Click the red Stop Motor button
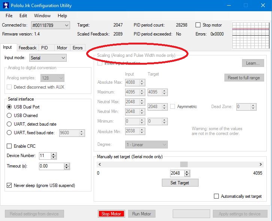 click(x=111, y=214)
